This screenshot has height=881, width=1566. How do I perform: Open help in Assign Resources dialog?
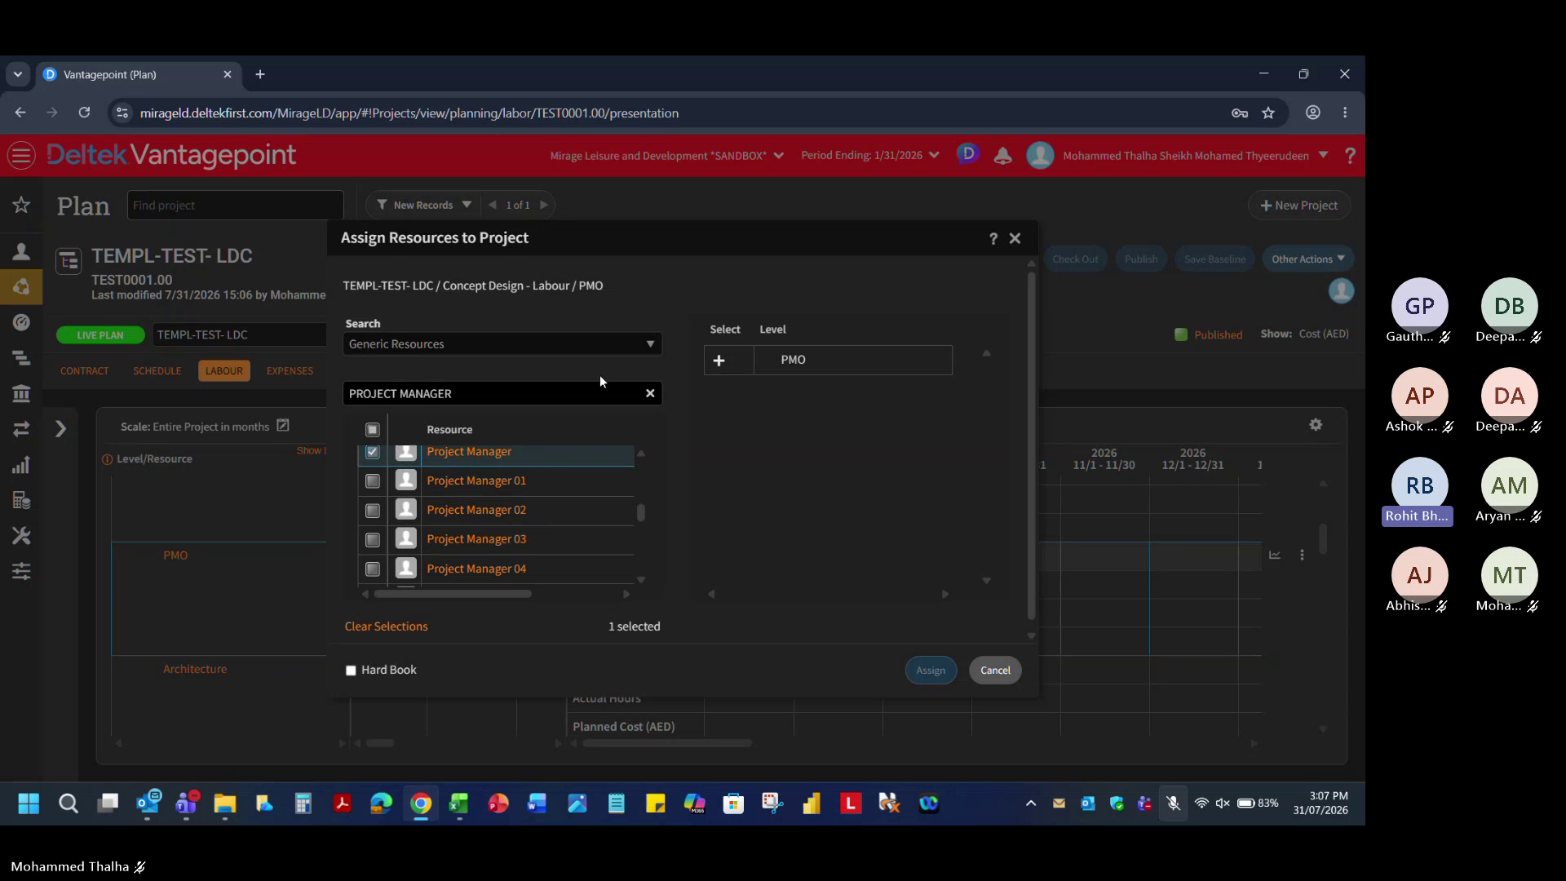[x=993, y=238]
